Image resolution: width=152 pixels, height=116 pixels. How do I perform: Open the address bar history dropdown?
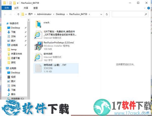[x=101, y=14]
